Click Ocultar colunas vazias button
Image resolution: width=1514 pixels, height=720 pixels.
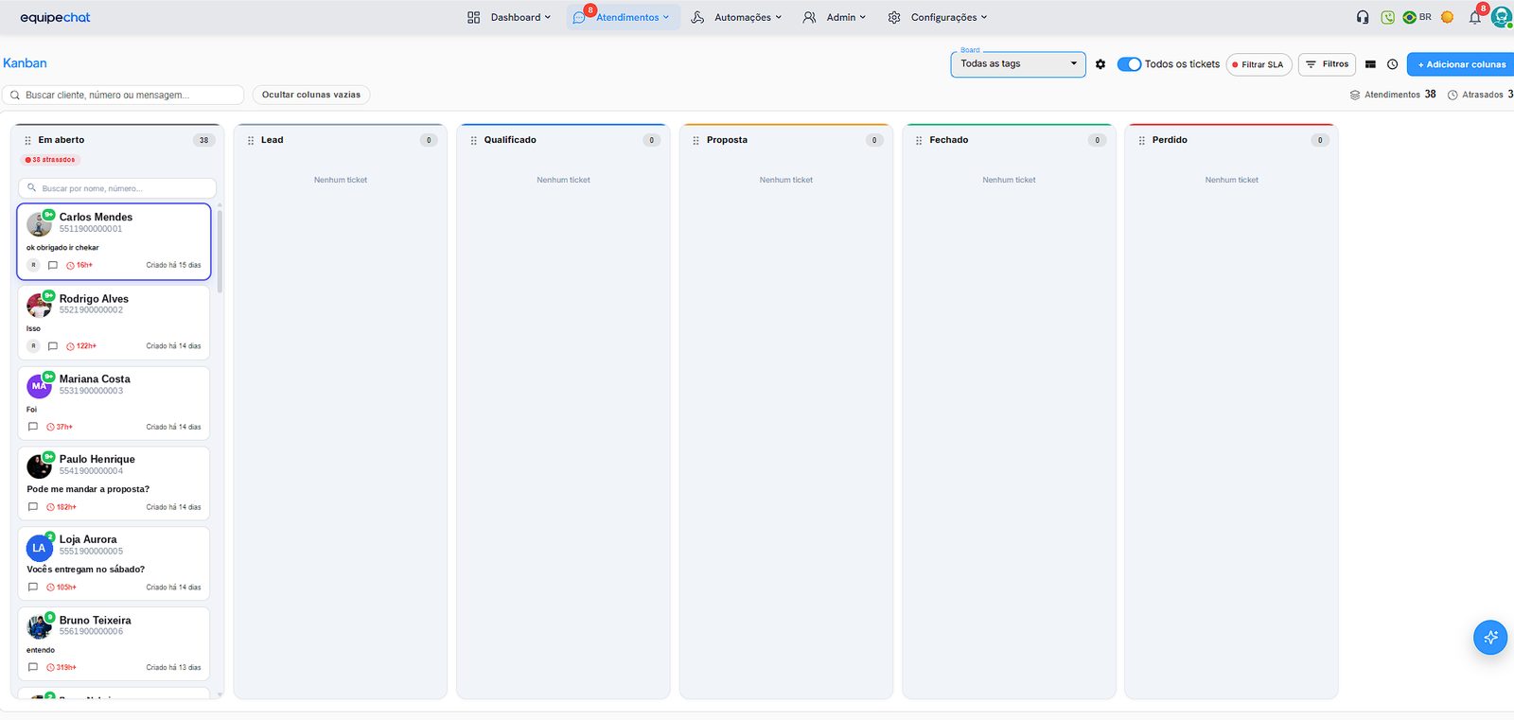pos(311,95)
